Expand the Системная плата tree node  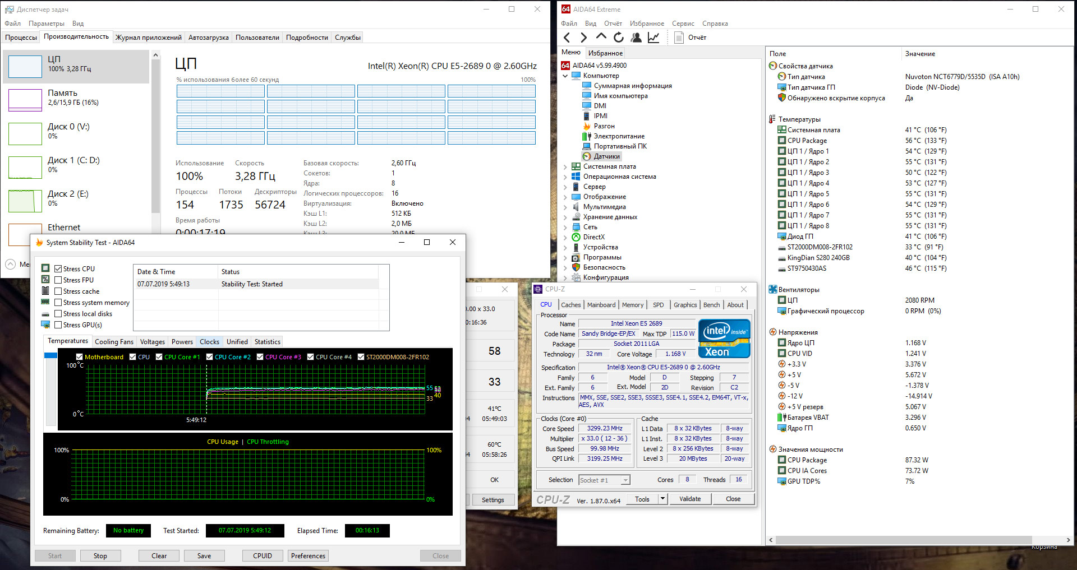click(565, 166)
